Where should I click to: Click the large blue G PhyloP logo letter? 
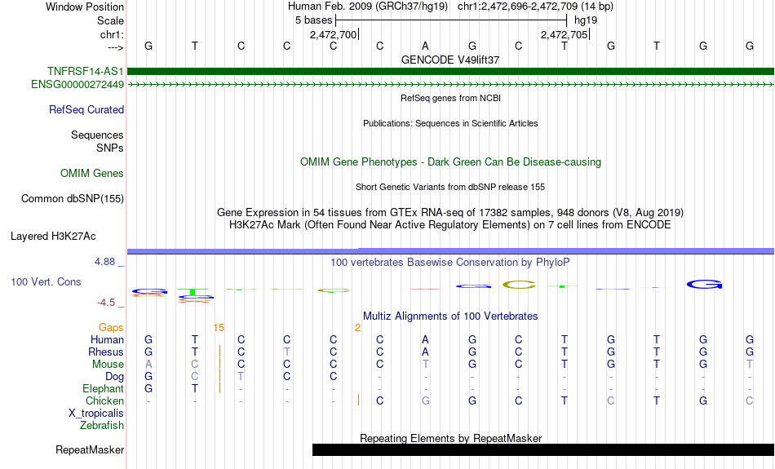704,285
